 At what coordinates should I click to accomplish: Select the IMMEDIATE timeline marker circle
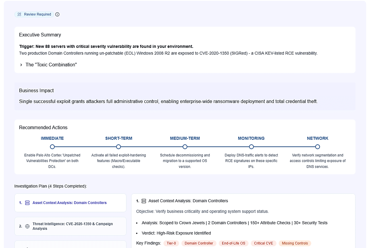coord(52,147)
